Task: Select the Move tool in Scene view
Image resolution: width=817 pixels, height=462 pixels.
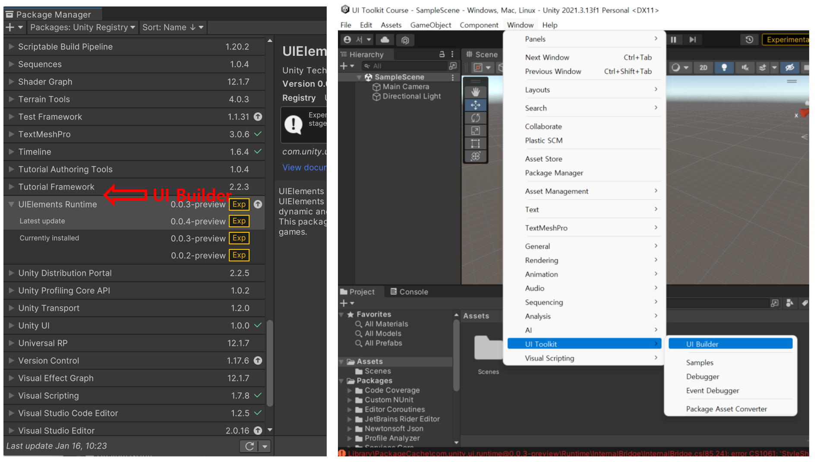Action: click(475, 105)
